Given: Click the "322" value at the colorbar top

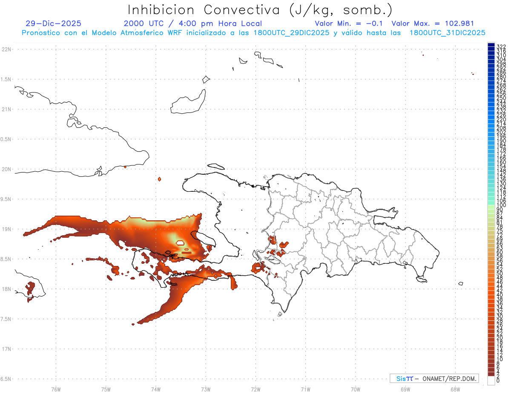Looking at the screenshot, I should [x=501, y=46].
